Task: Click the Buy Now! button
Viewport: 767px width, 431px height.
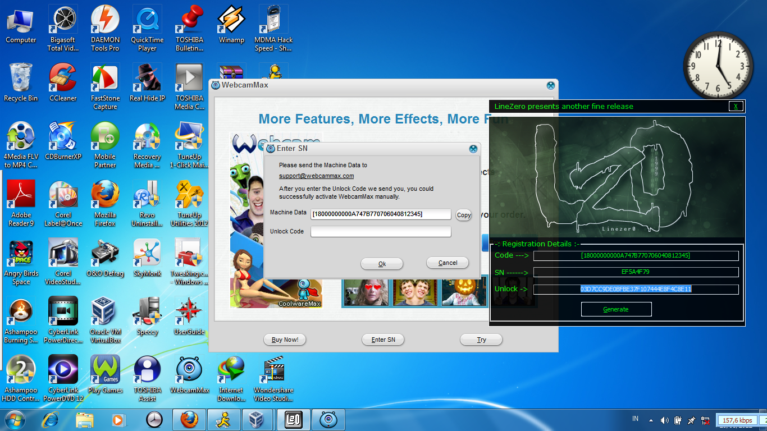Action: pos(285,339)
